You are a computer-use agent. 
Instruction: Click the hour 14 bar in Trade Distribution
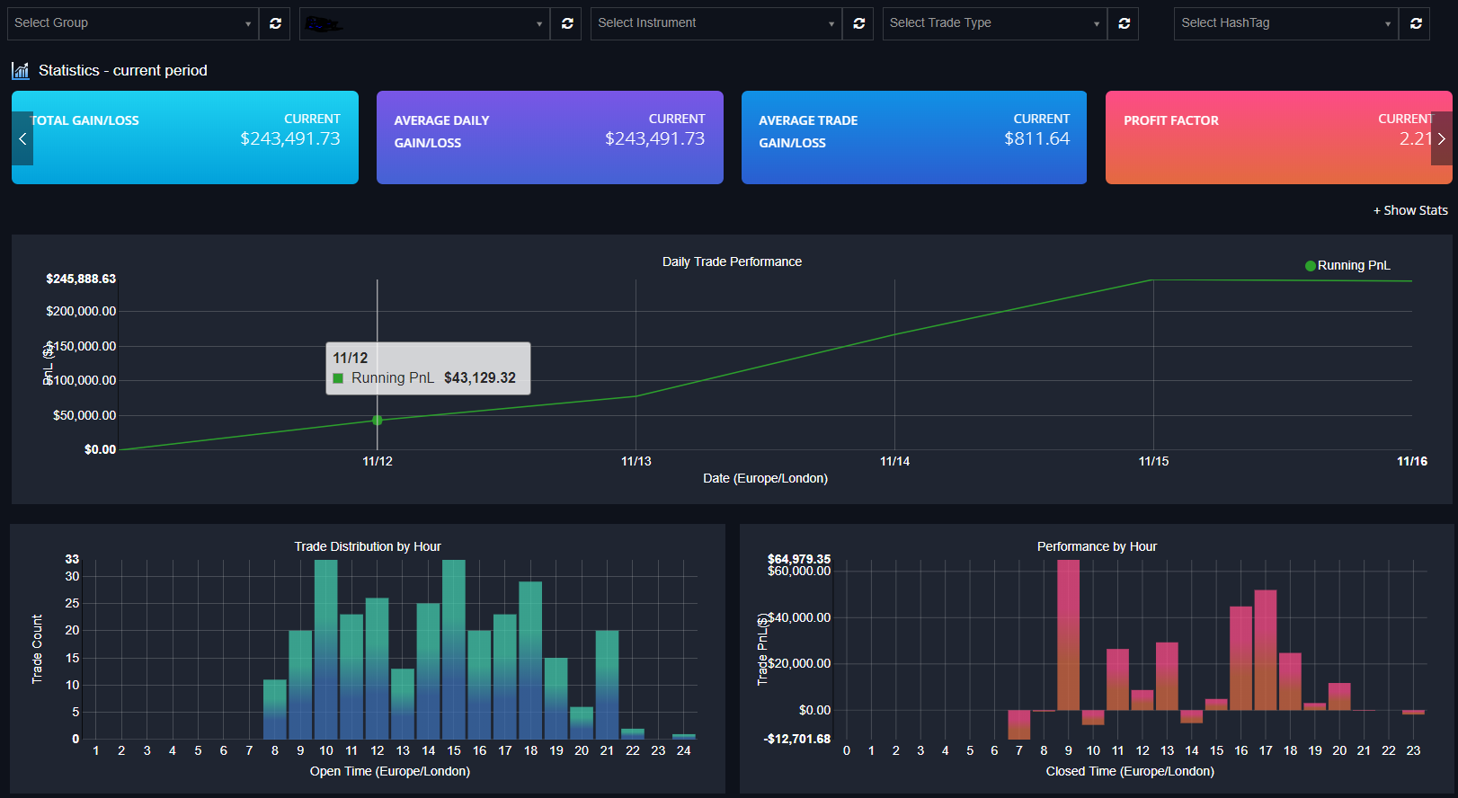click(x=429, y=671)
